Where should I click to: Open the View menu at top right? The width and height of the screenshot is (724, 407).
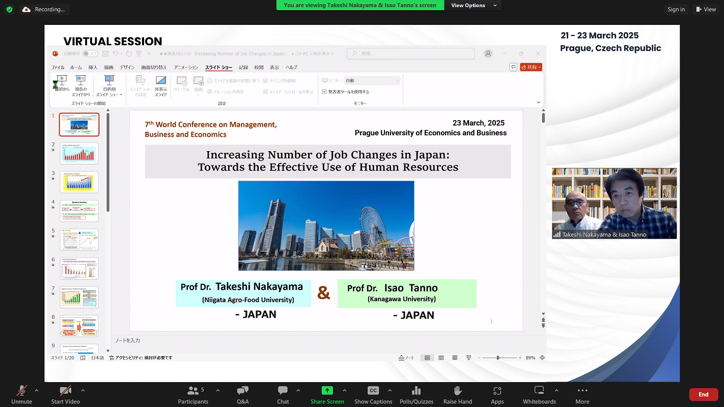pos(706,9)
